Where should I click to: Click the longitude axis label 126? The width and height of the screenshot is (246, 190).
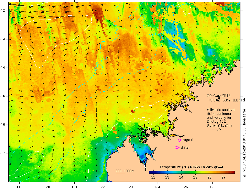click(212, 187)
